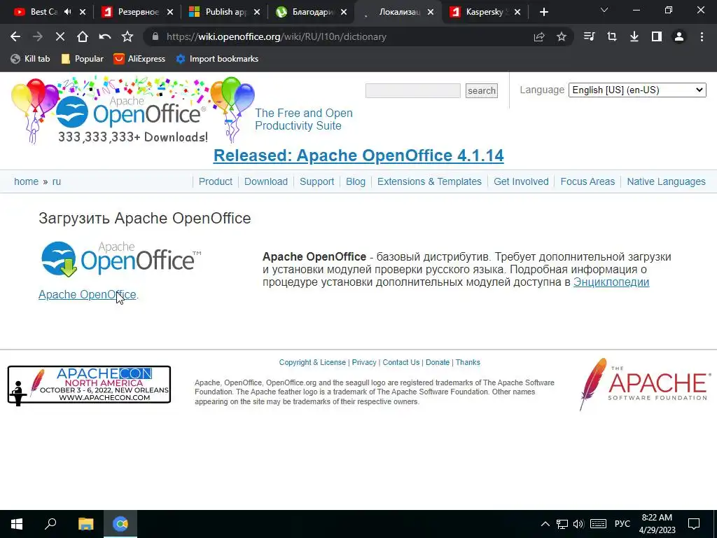Open the Энциклопедии link

(x=611, y=282)
